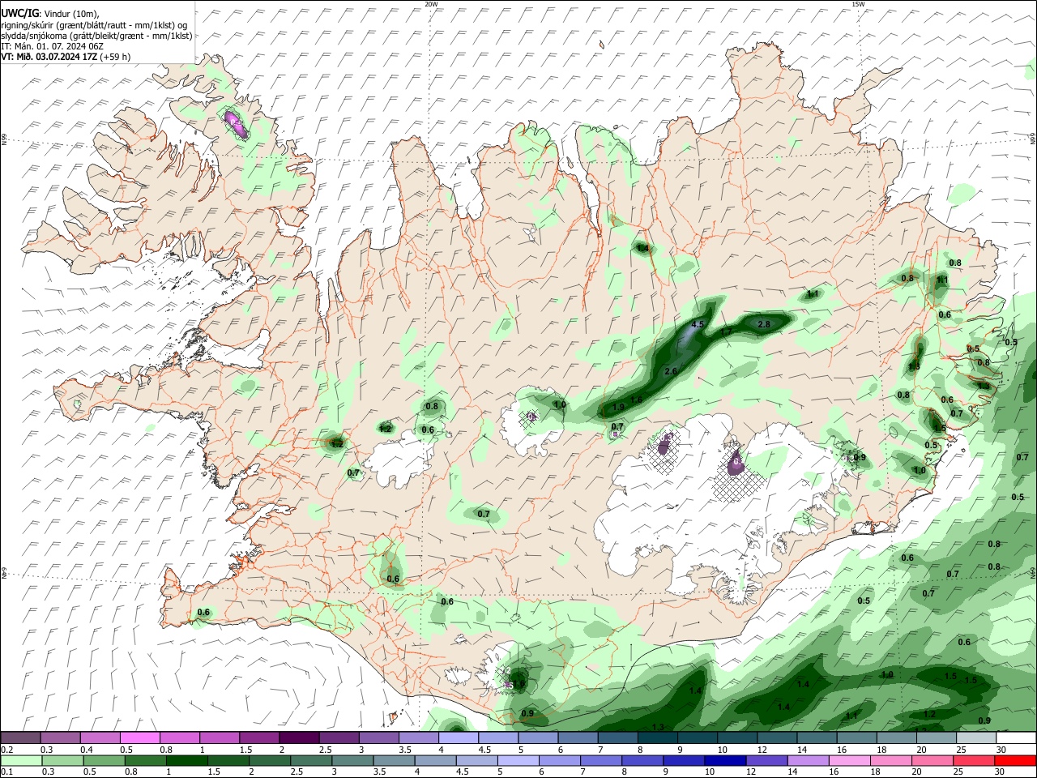Image resolution: width=1037 pixels, height=778 pixels.
Task: Click the 0.1 number label in the rain legend
Action: click(6, 772)
